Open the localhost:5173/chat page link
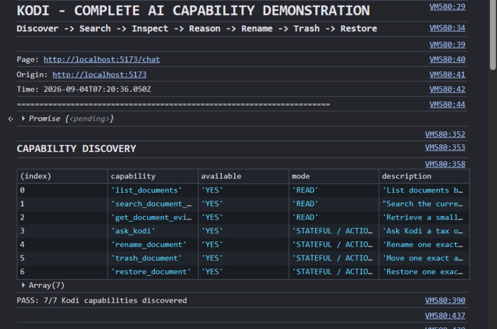 coord(102,59)
